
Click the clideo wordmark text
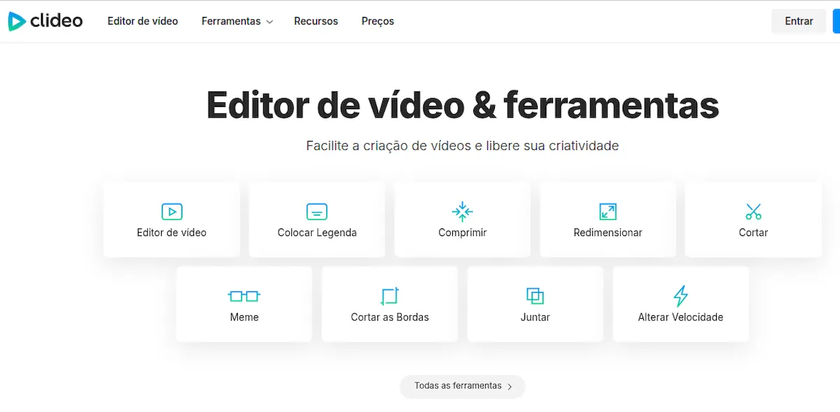57,21
